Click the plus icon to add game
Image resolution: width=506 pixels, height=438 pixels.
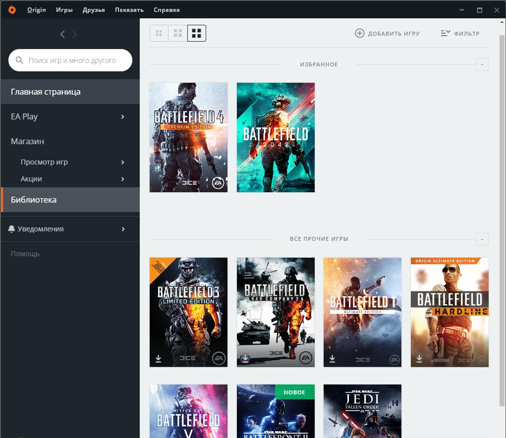click(359, 33)
